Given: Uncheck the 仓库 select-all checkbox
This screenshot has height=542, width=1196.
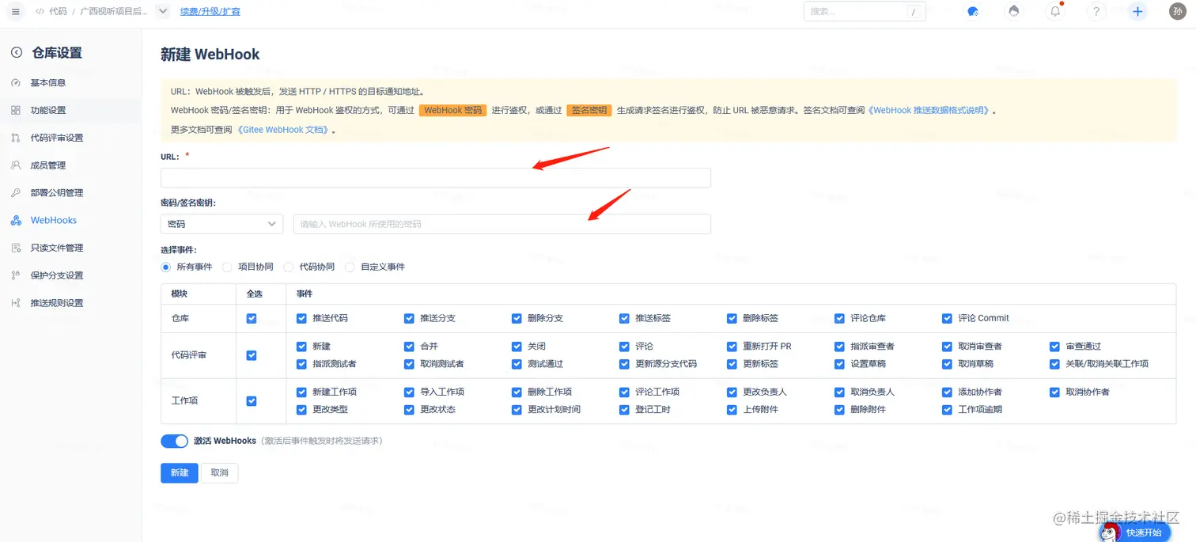Looking at the screenshot, I should [252, 318].
